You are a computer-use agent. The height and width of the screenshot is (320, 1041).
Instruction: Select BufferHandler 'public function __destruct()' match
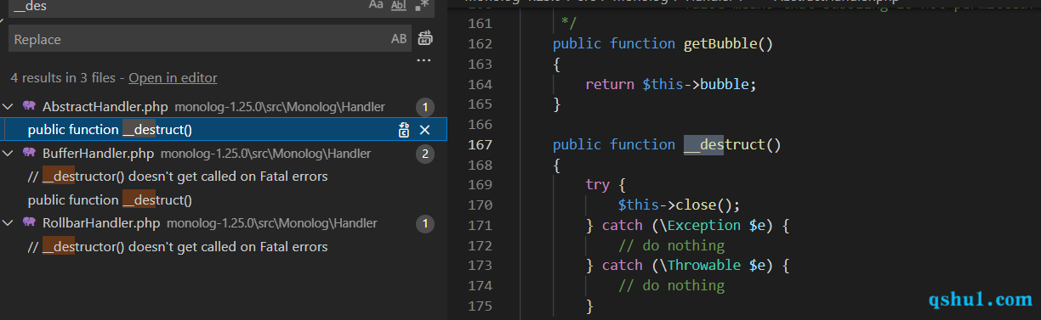[110, 200]
